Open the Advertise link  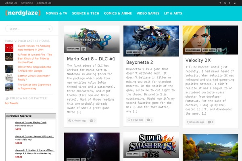tap(27, 3)
